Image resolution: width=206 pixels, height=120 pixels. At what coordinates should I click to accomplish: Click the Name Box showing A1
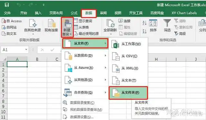click(x=13, y=50)
